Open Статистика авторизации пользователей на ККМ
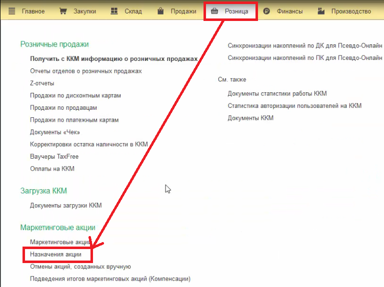Screen dimensions: 384x287 click(x=294, y=106)
